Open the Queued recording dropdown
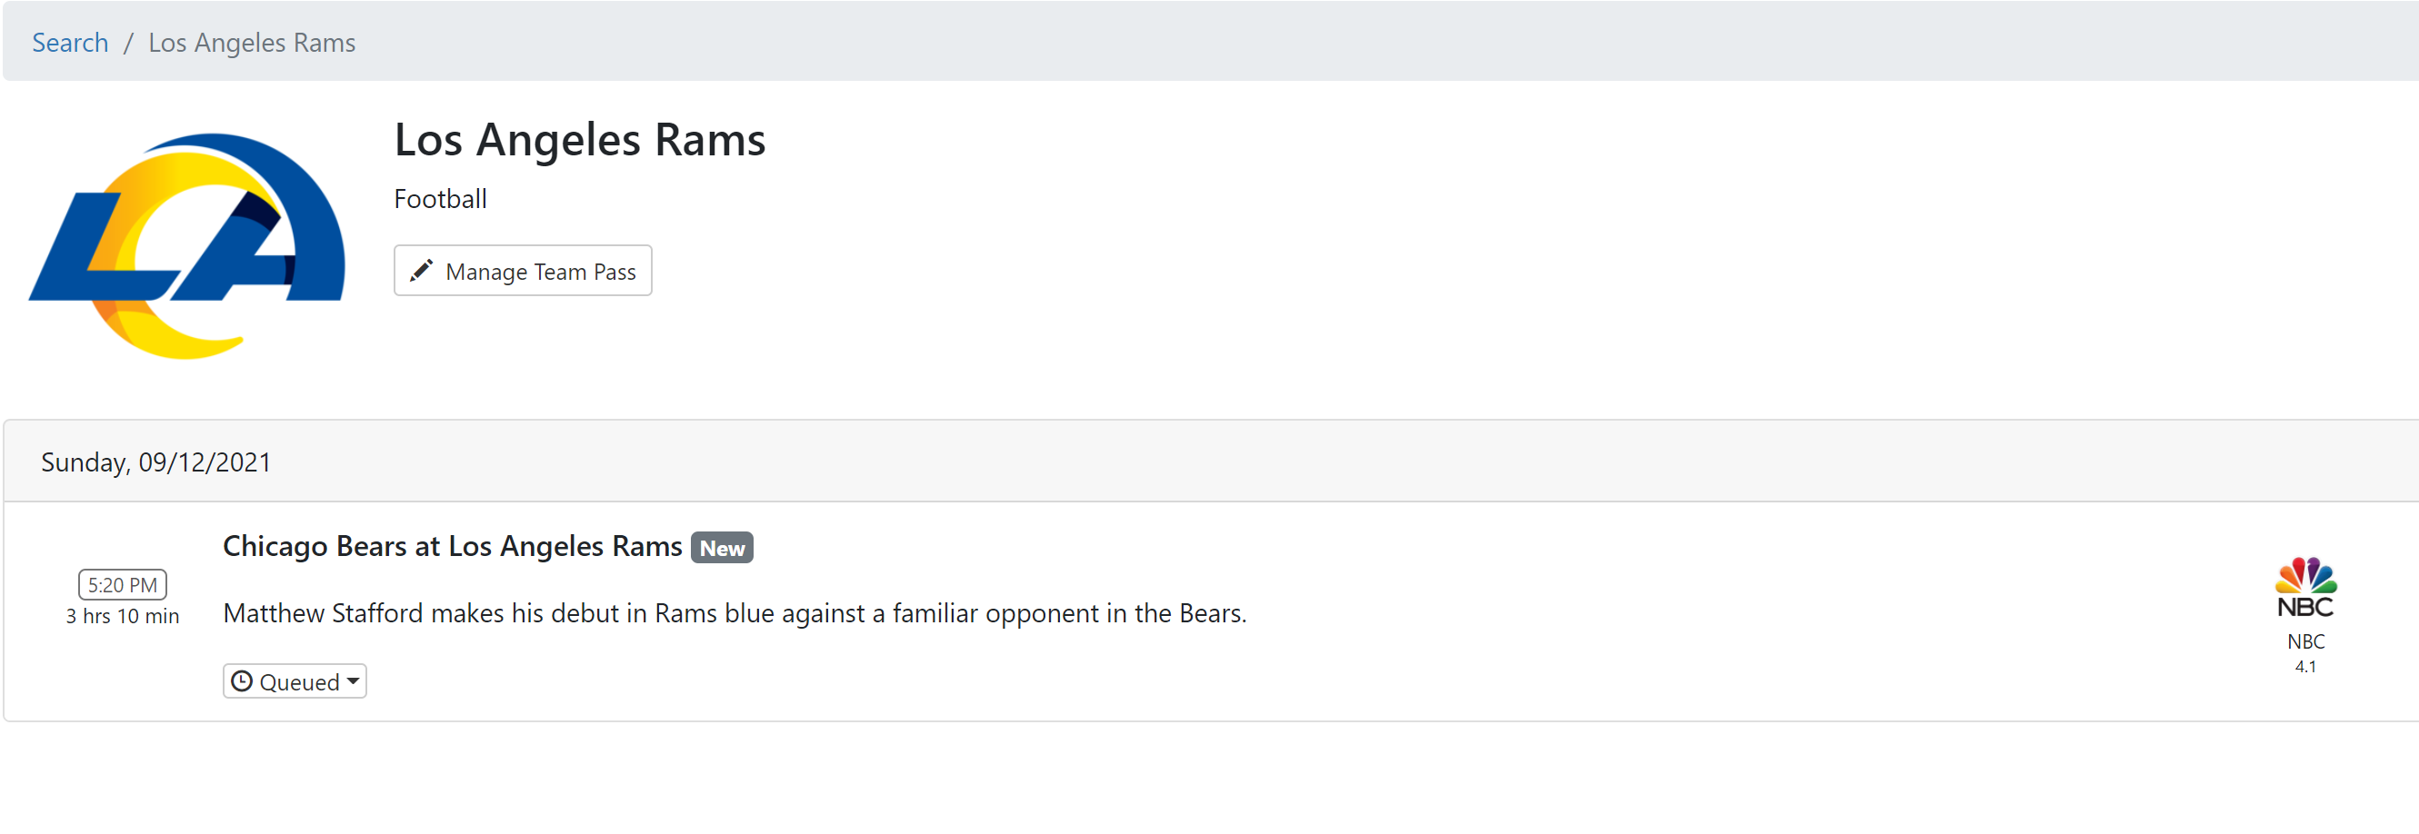This screenshot has width=2419, height=834. point(294,682)
